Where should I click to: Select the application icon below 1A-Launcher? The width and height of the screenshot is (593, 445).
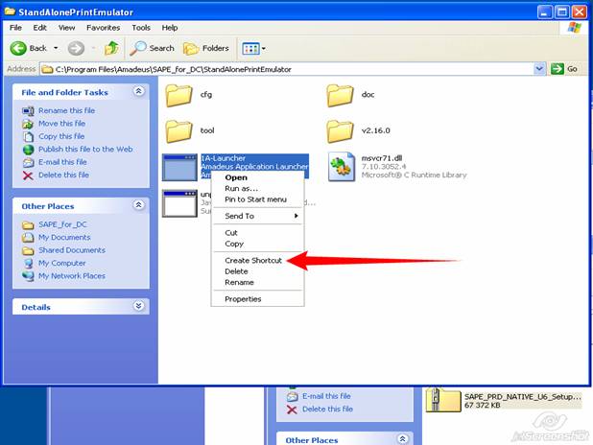pos(179,203)
